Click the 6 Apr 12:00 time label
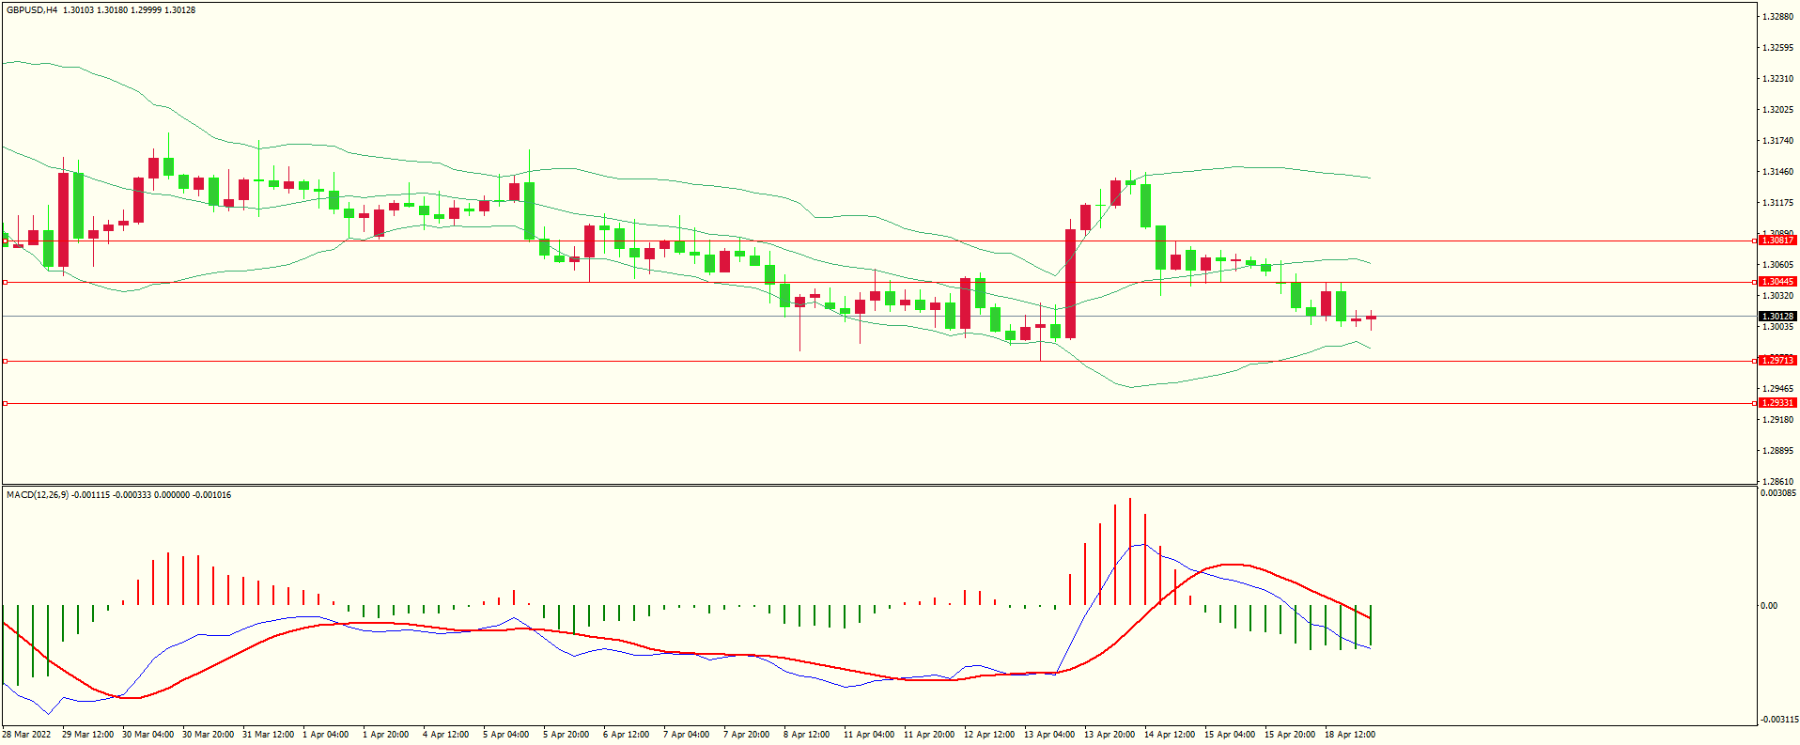This screenshot has width=1800, height=745. click(626, 735)
